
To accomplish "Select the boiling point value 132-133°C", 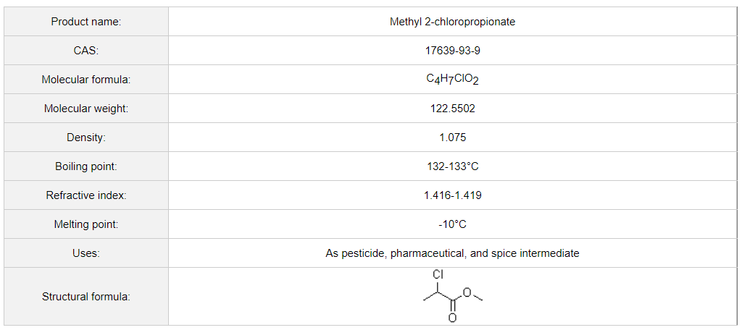I will (x=452, y=166).
